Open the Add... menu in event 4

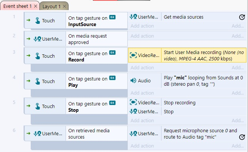click(238, 93)
